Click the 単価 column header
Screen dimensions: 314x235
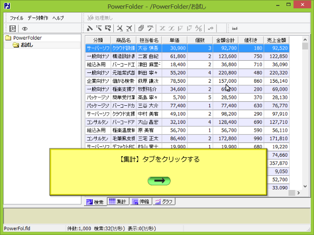coord(175,40)
